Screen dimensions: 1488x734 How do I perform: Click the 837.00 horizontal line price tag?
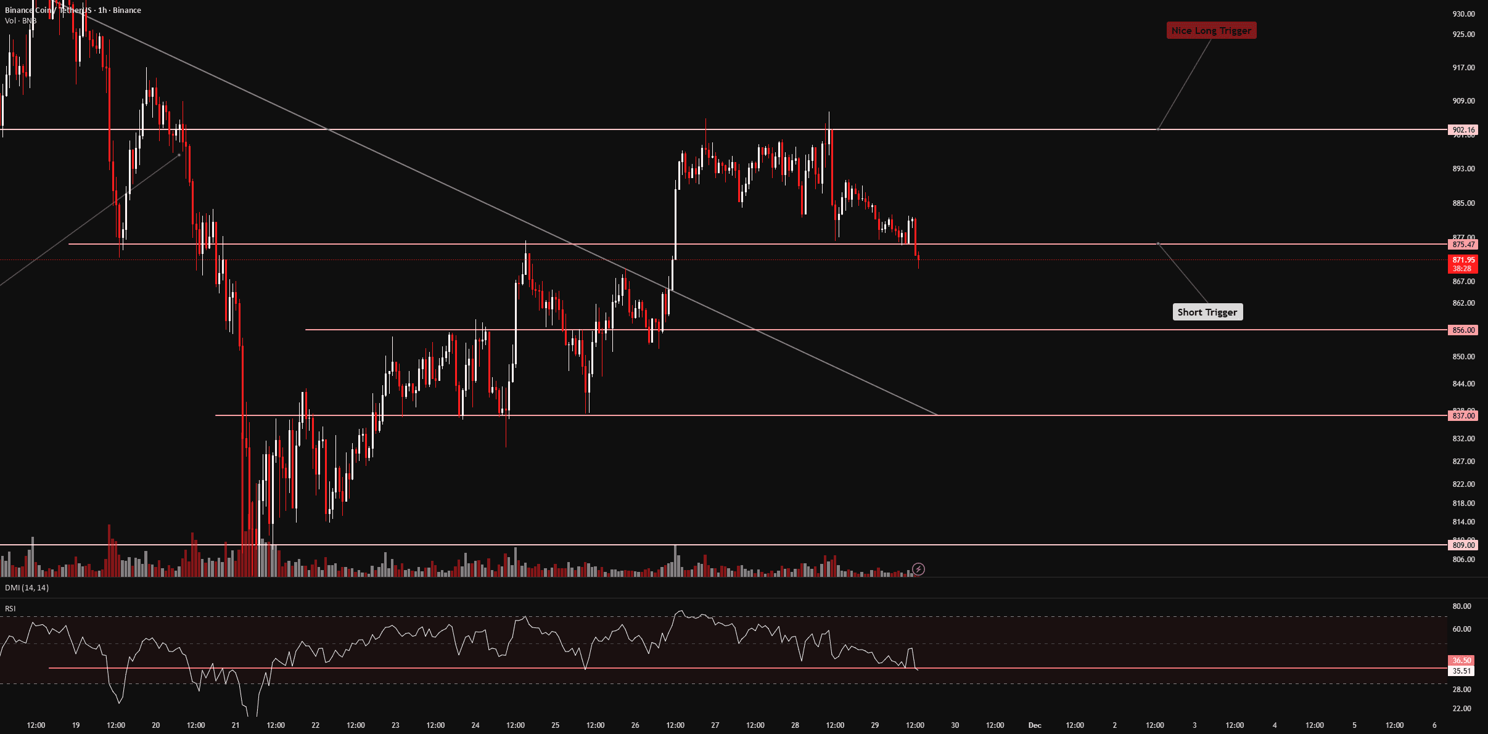pyautogui.click(x=1463, y=416)
